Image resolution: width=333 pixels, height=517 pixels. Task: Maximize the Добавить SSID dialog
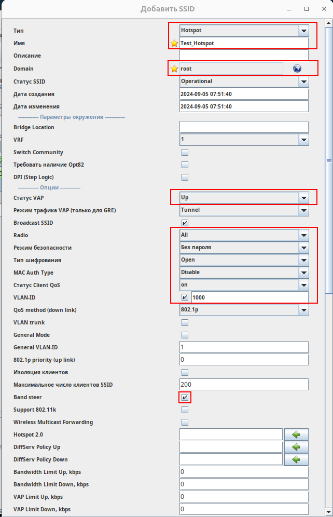(307, 9)
